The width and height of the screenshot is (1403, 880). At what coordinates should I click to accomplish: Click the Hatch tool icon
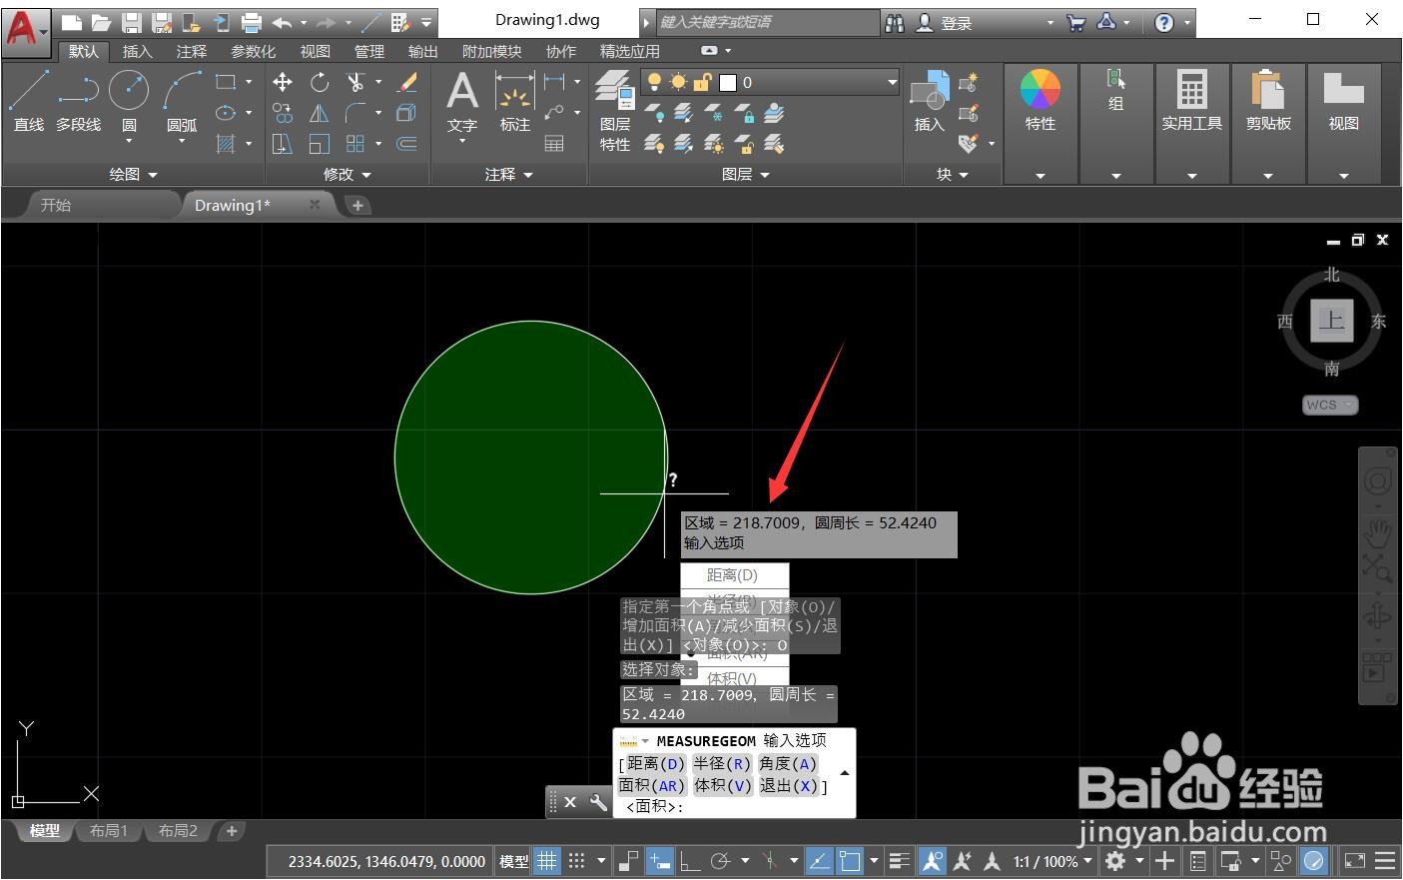point(227,144)
